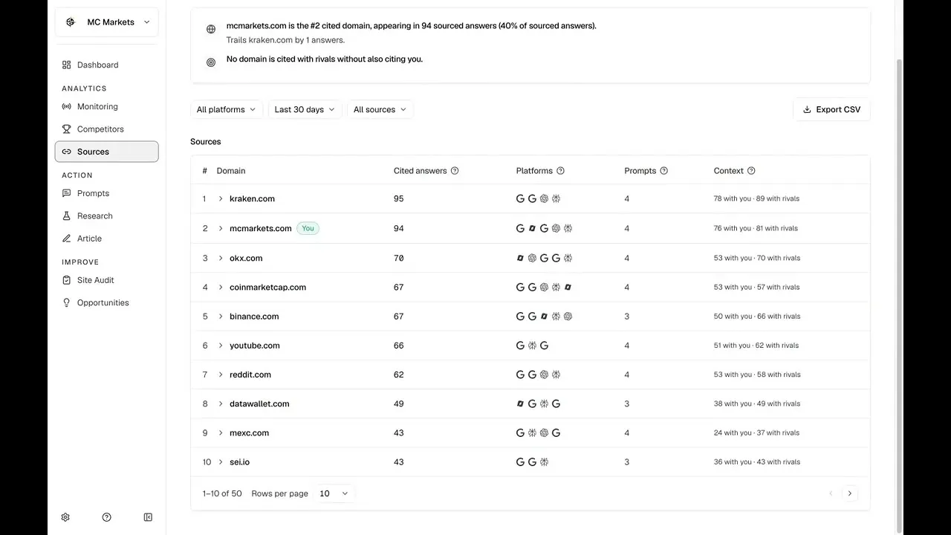Change Rows per page dropdown value
The height and width of the screenshot is (535, 951).
coord(334,493)
